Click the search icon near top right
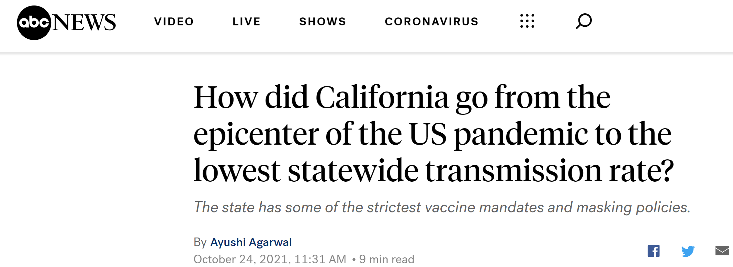733x267 pixels. pyautogui.click(x=584, y=21)
